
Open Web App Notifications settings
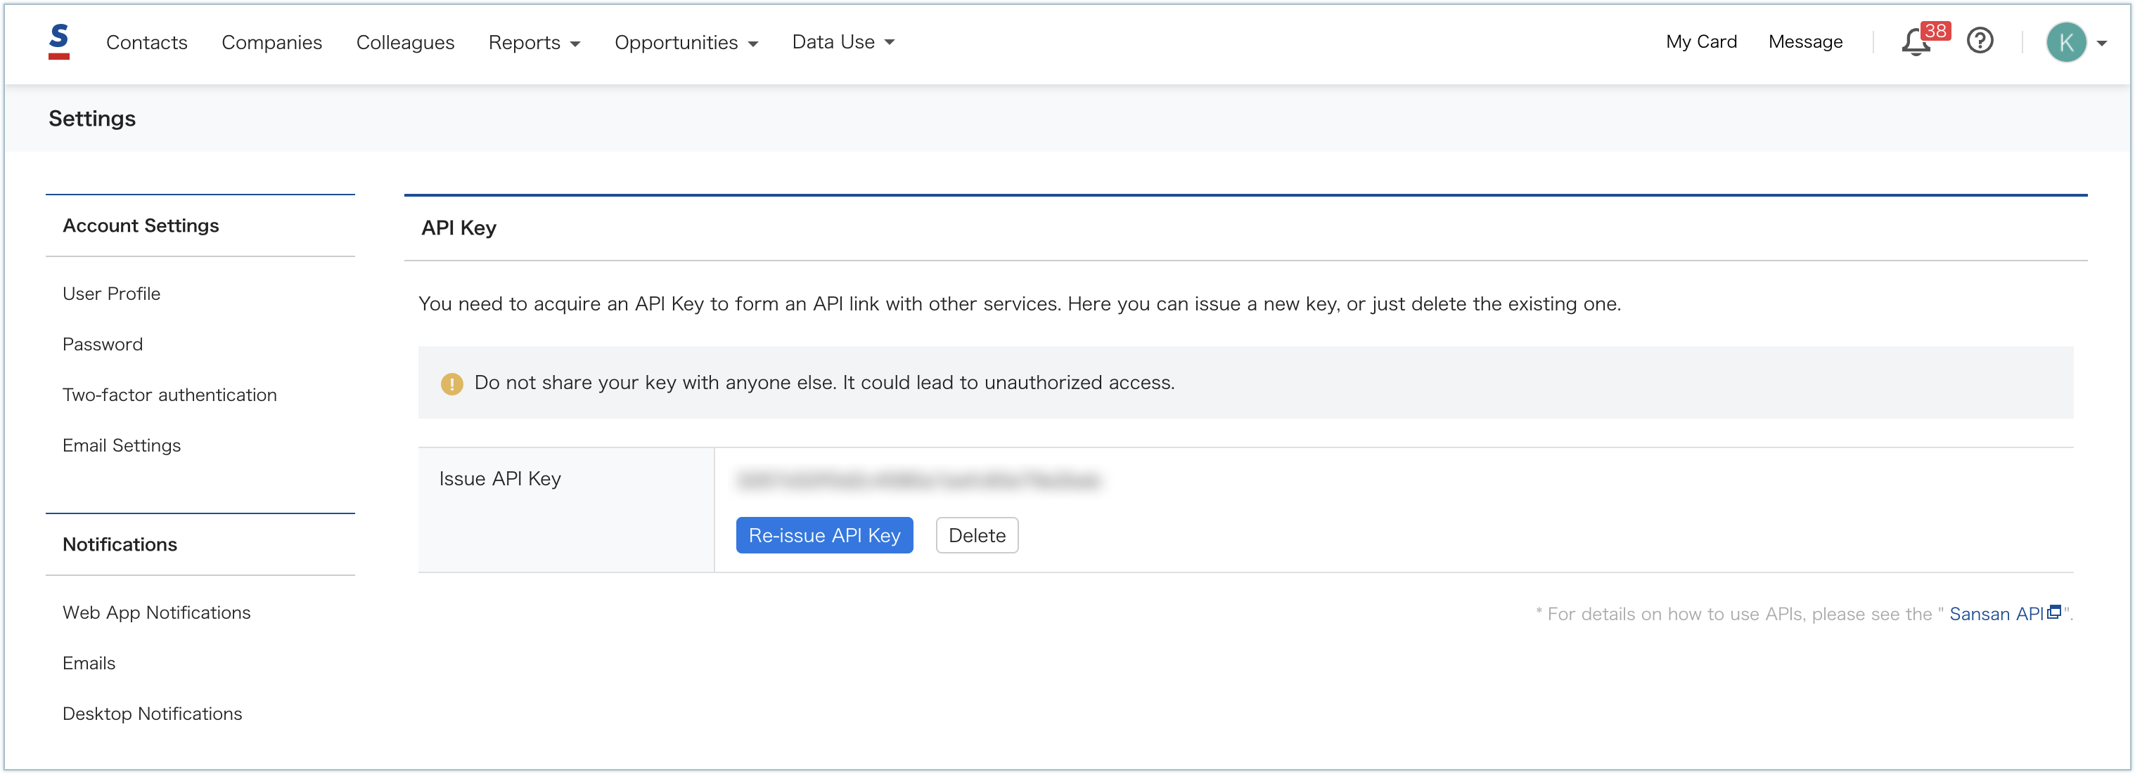(156, 612)
